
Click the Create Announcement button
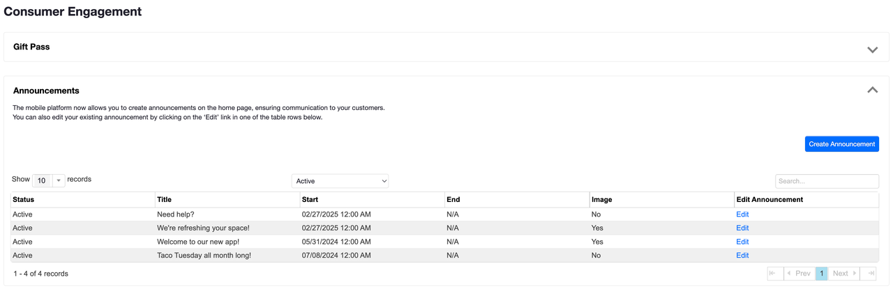coord(841,144)
